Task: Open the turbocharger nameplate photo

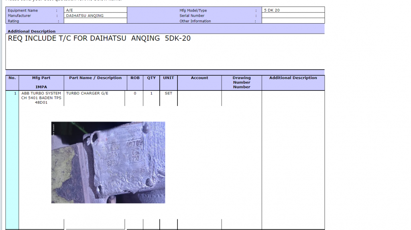Action: click(x=108, y=162)
